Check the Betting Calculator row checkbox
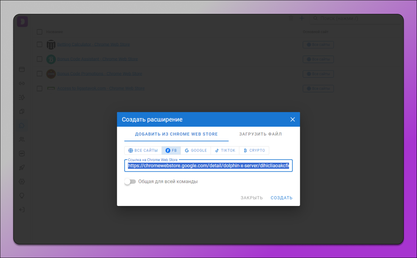 (39, 45)
